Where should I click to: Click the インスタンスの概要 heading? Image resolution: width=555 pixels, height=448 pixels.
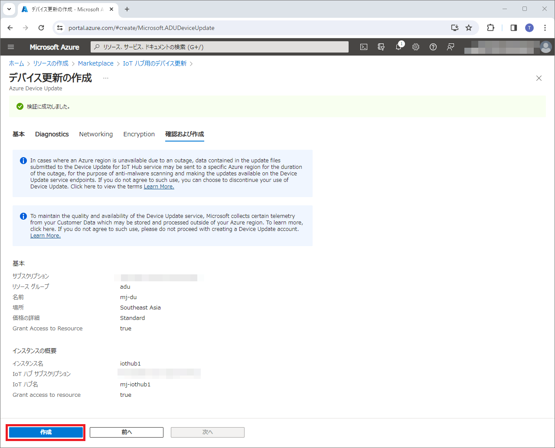coord(35,351)
